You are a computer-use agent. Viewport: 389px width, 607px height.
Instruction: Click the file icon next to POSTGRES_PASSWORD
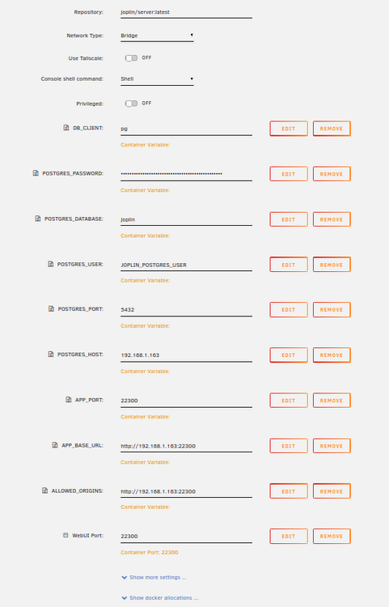[x=36, y=173]
